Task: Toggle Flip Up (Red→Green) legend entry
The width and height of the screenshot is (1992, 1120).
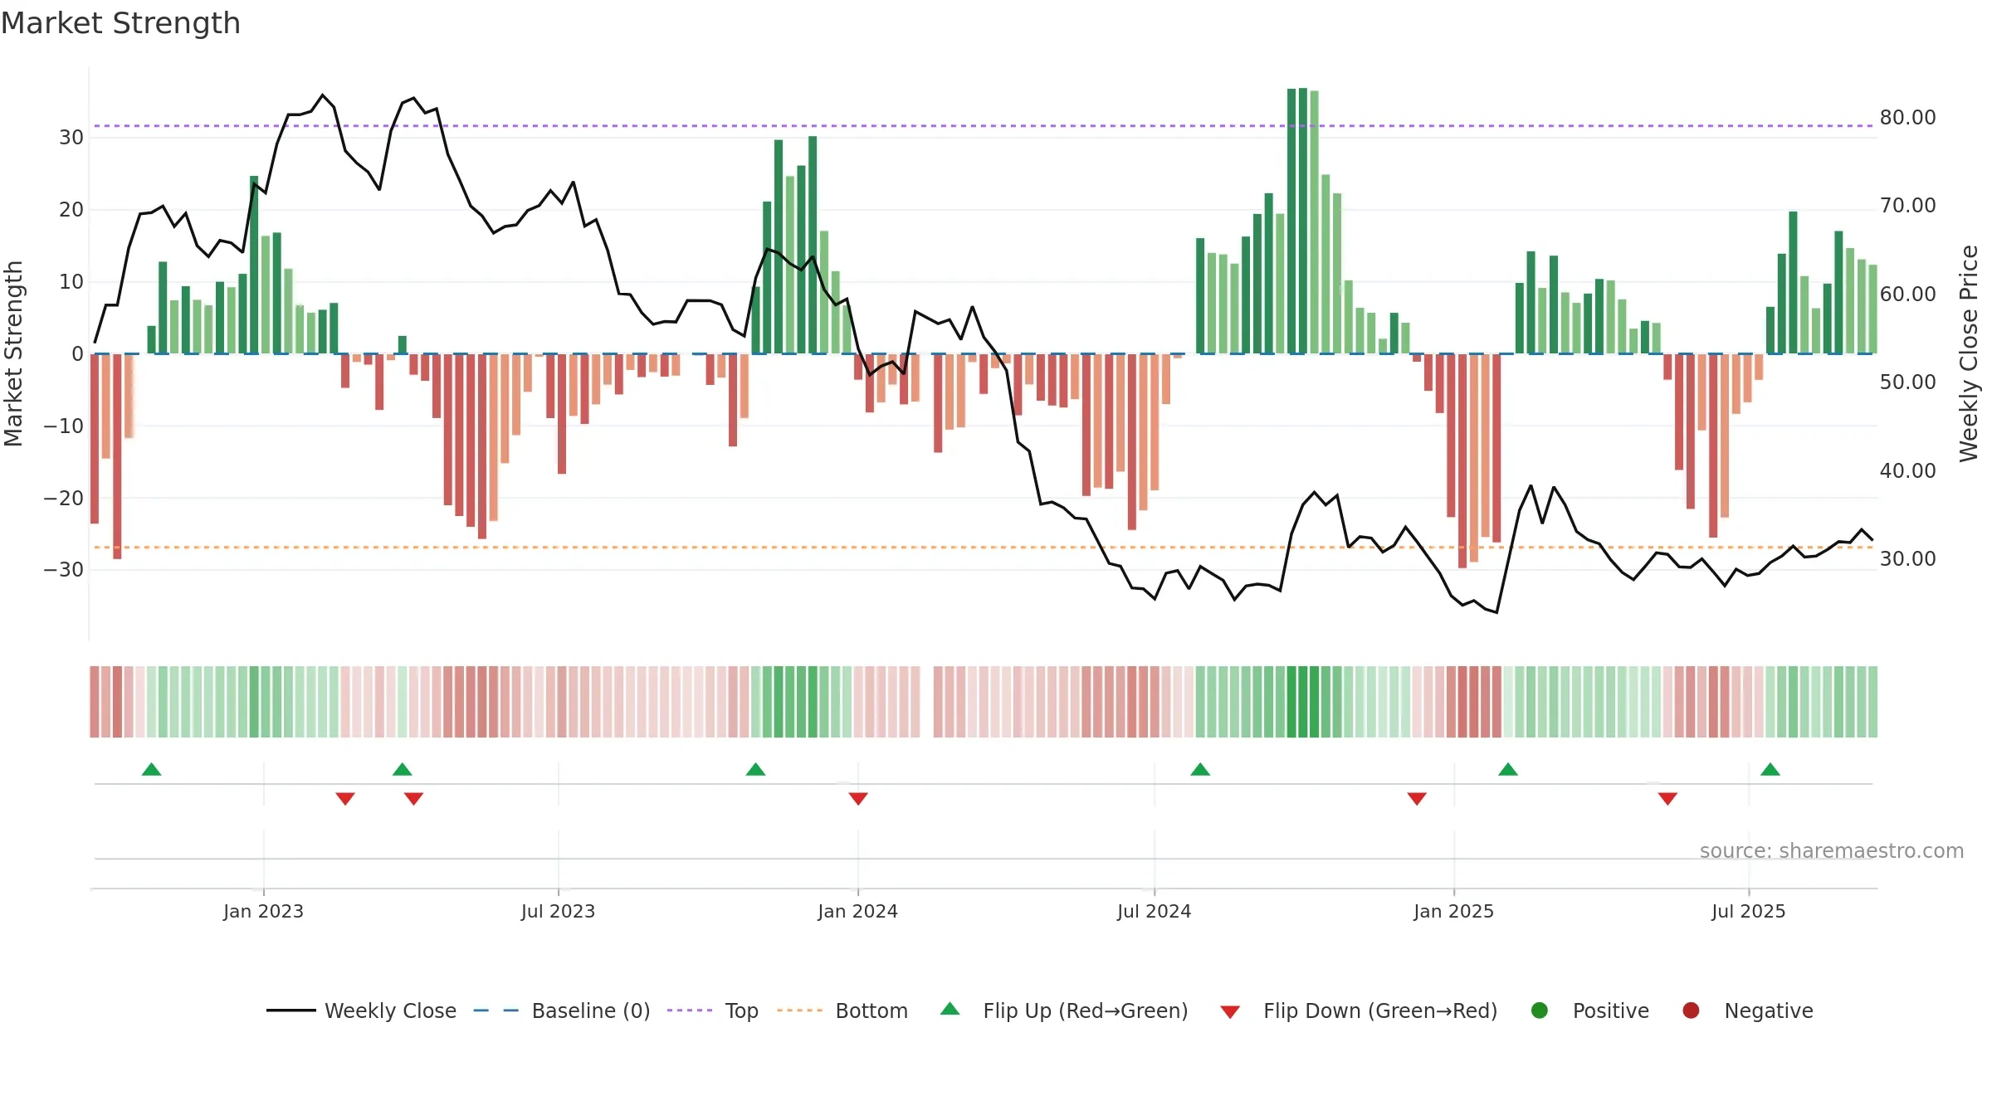Action: pos(1064,1010)
